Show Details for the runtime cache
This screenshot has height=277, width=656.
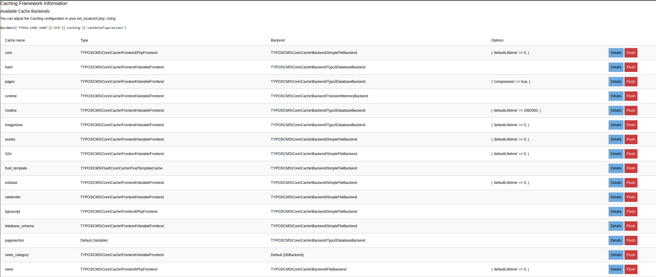tap(616, 96)
